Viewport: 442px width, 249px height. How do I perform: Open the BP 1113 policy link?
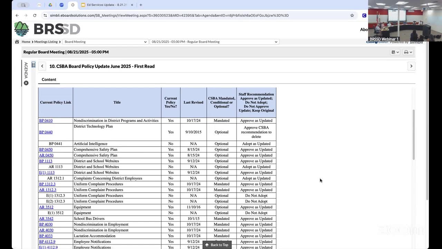click(46, 161)
